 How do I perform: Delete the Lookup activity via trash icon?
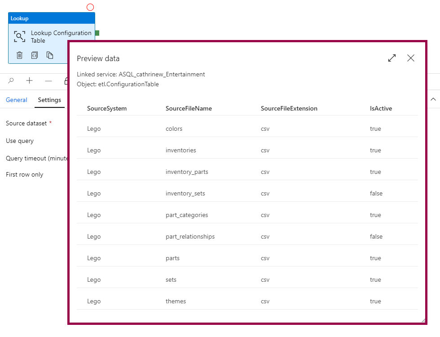pyautogui.click(x=20, y=55)
